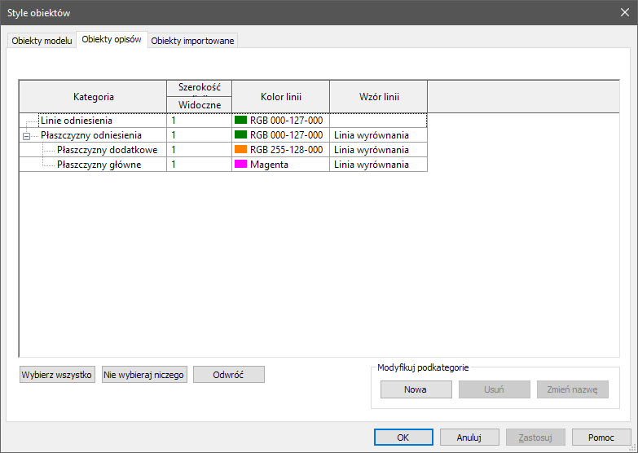Viewport: 638px width, 453px height.
Task: Edit line width value for Linie odniesienia
Action: tap(199, 121)
